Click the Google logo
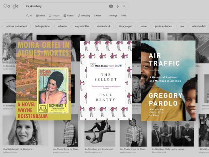209x157 pixels. point(11,6)
